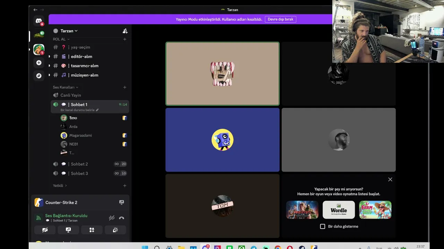Open the müzisyen-alım channel
This screenshot has width=444, height=249.
click(x=90, y=75)
